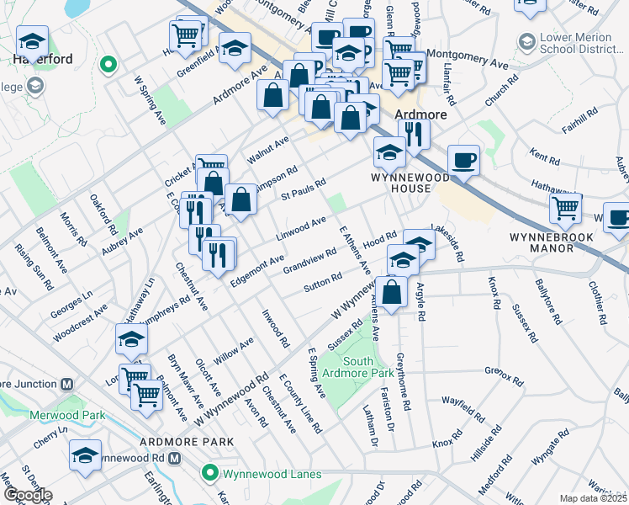Click the shopping bag marker on Athens Ave
629x505 pixels.
tap(391, 294)
